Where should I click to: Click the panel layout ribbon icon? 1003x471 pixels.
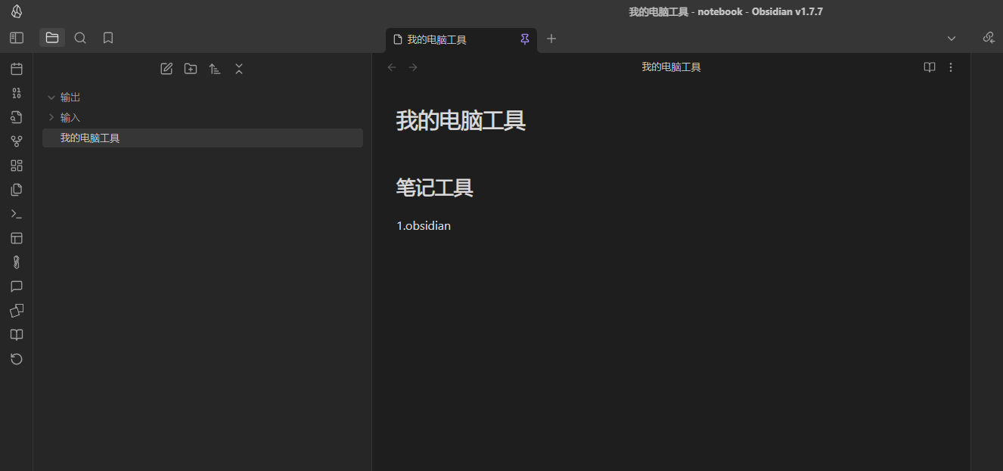(x=17, y=238)
